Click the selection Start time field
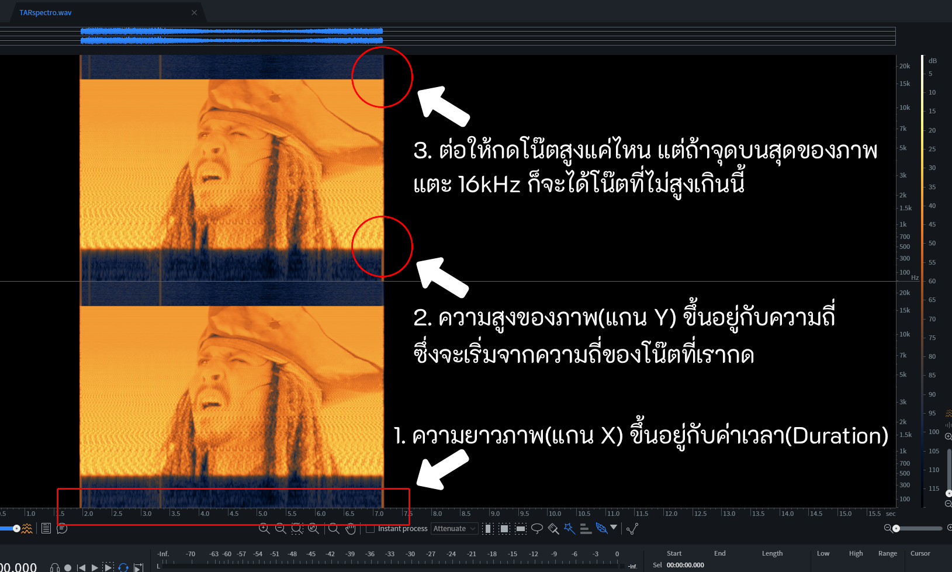Viewport: 952px width, 572px height. coord(685,565)
